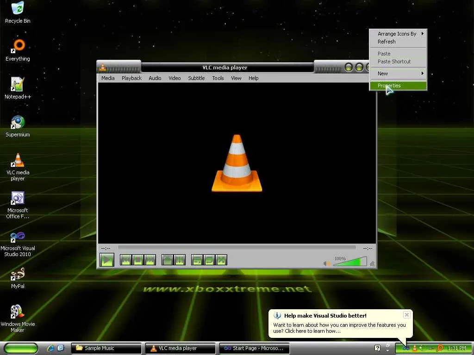Toggle loop mode button in VLC
The image size is (474, 355).
tap(209, 260)
